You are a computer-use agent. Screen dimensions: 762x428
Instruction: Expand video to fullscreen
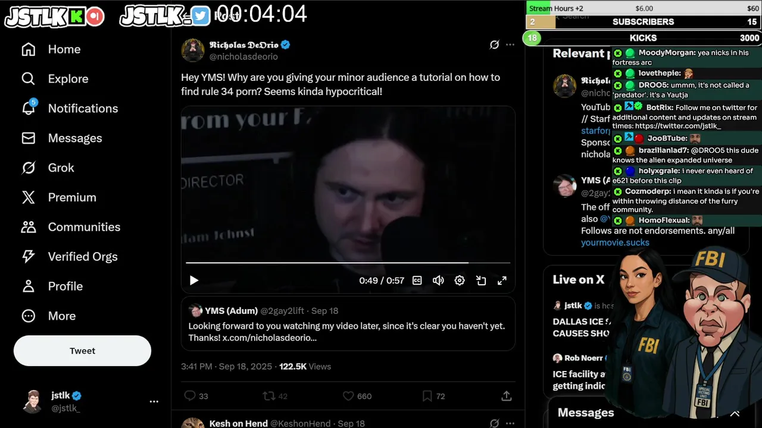click(502, 281)
